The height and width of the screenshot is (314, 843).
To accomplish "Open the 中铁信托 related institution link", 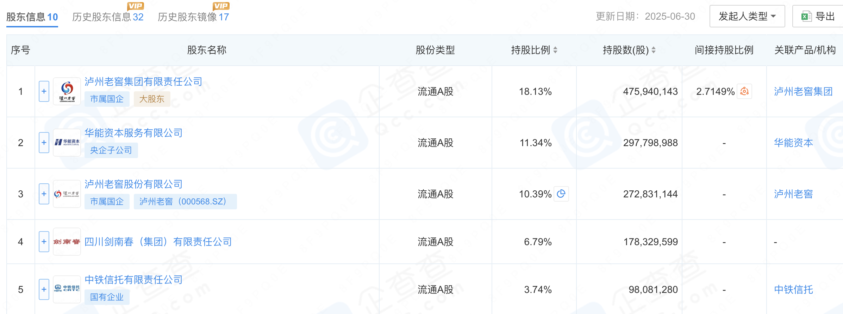I will [x=793, y=289].
